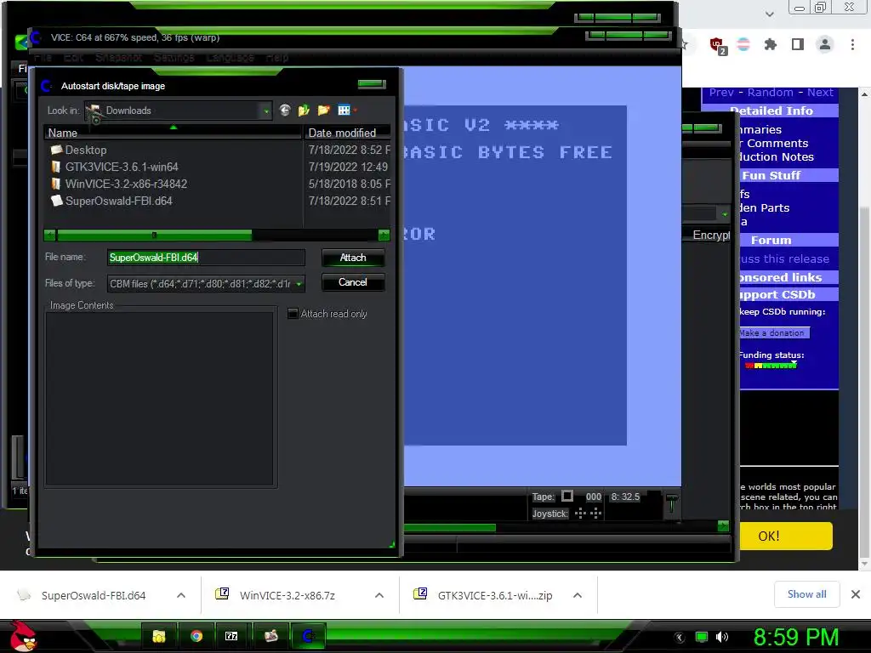
Task: Go up one folder level
Action: click(x=304, y=110)
